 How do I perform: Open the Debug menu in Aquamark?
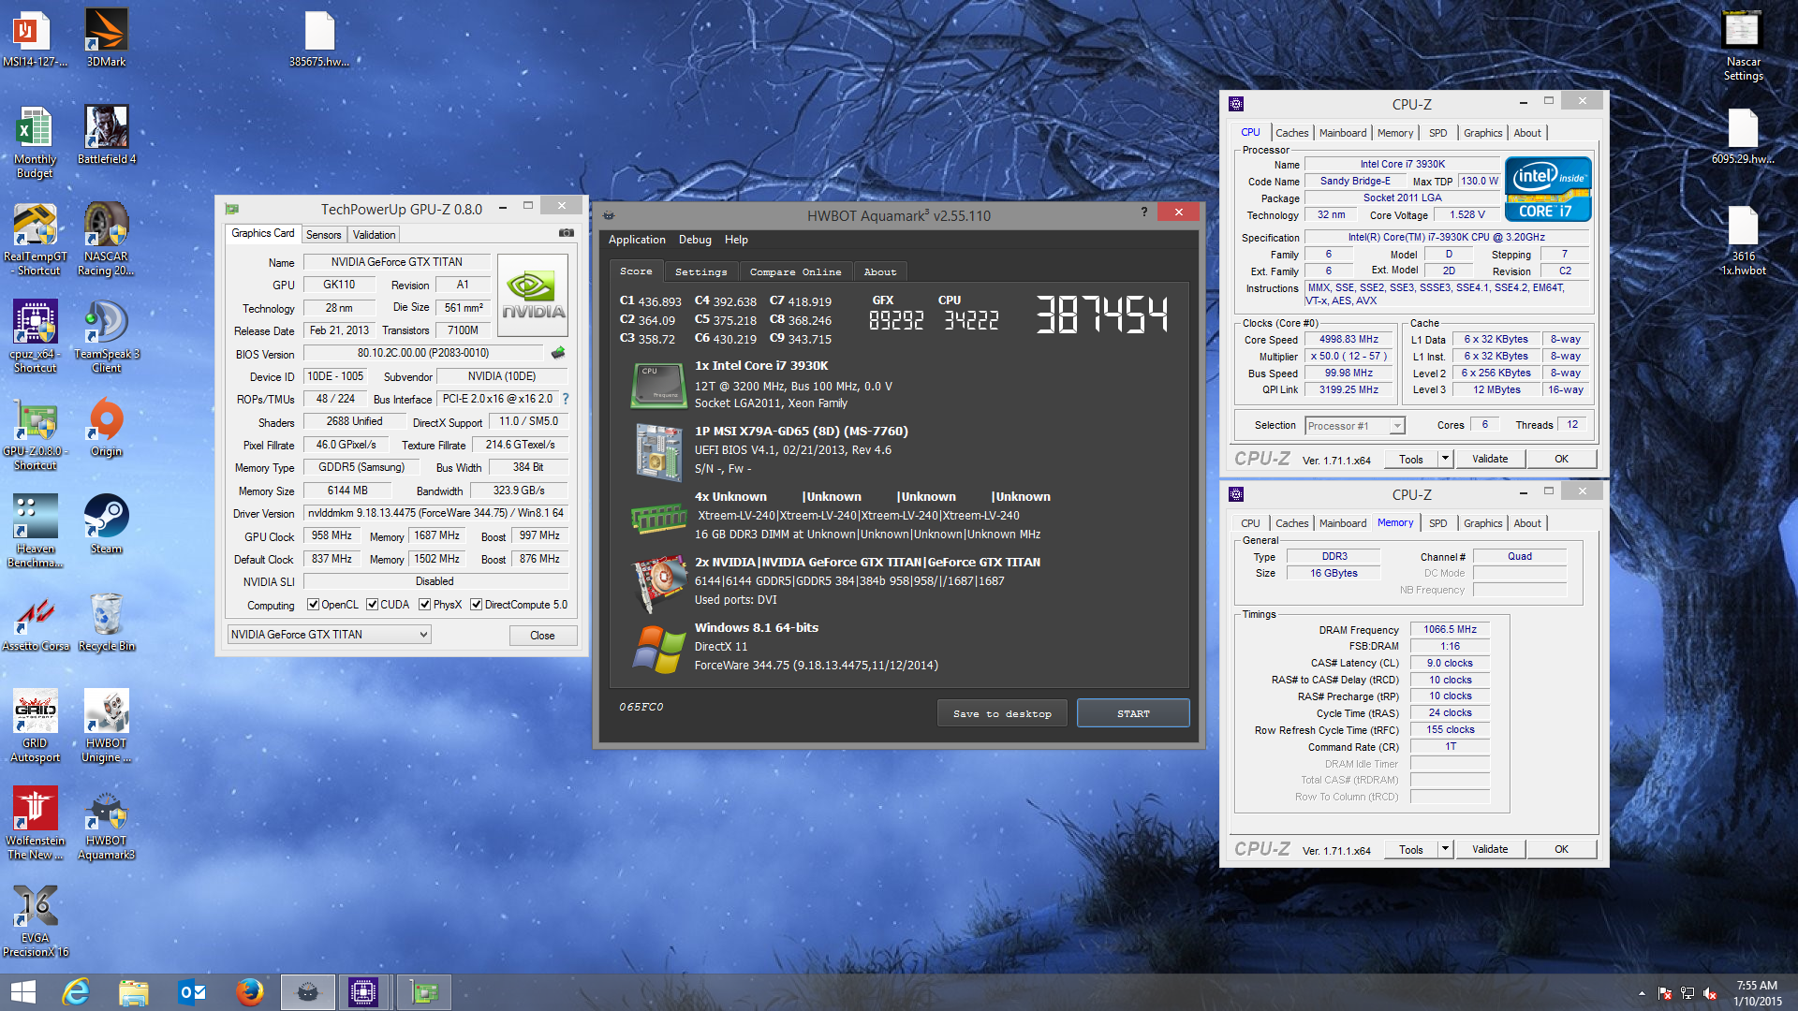(x=695, y=240)
